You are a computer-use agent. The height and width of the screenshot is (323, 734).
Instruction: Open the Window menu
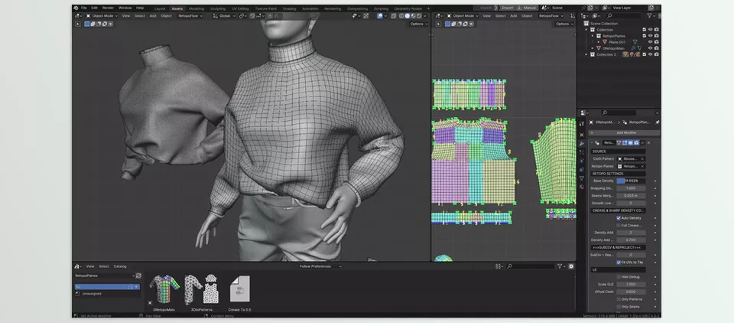(125, 8)
